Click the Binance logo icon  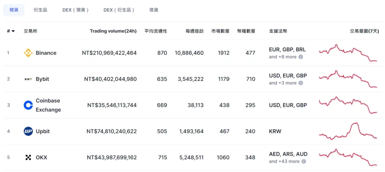[28, 53]
